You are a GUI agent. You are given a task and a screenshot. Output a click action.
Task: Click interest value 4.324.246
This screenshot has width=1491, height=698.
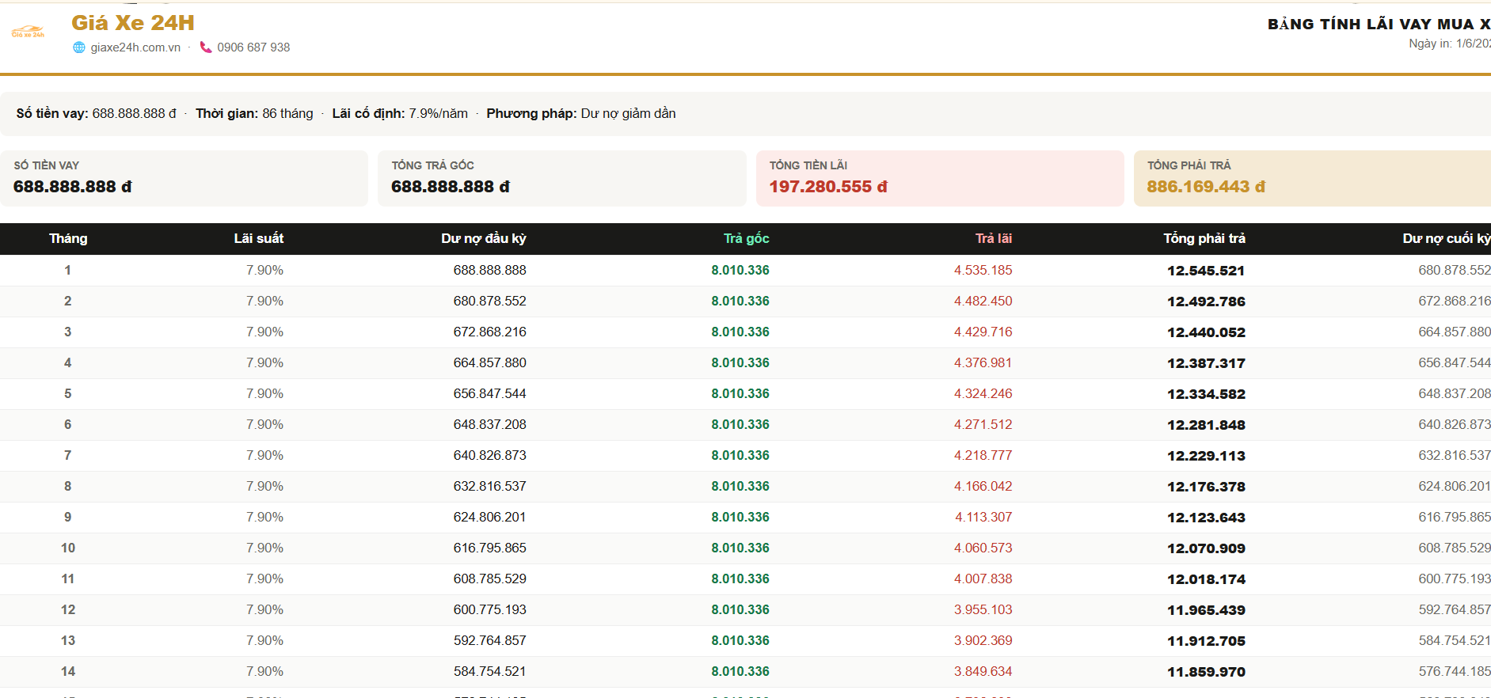[983, 393]
